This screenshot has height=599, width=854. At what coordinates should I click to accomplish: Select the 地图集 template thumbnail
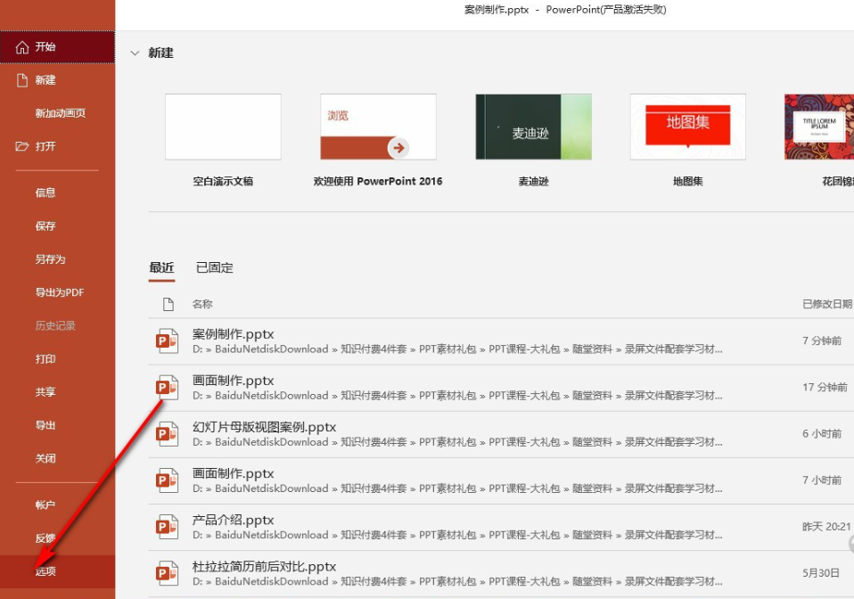pyautogui.click(x=688, y=127)
